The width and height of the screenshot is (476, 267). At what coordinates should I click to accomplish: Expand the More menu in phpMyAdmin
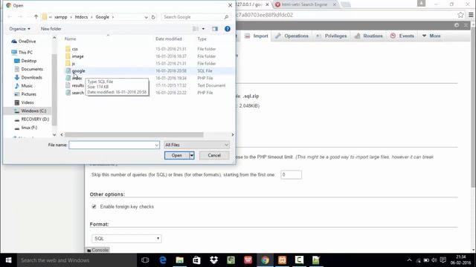coord(431,36)
